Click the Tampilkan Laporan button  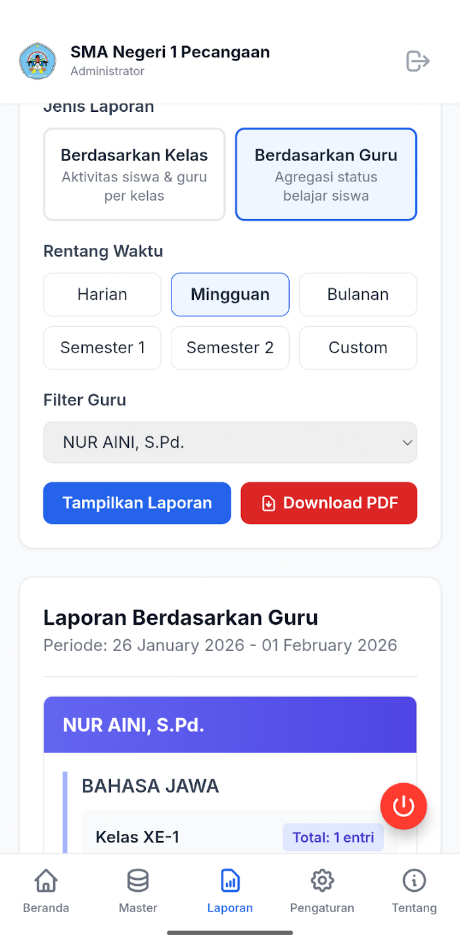tap(137, 503)
